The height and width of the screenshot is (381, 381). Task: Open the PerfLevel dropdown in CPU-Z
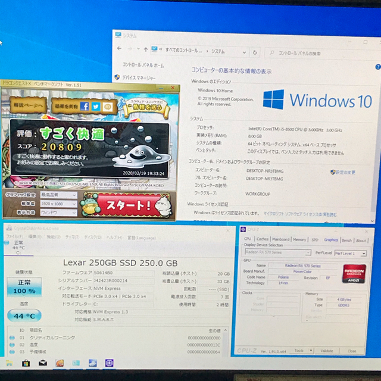[350, 254]
